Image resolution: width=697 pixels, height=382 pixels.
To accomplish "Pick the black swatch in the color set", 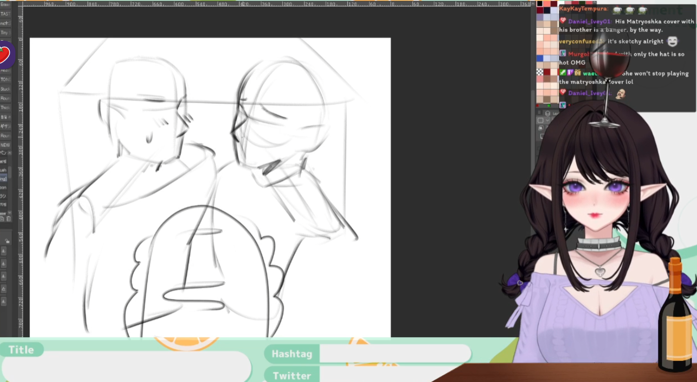I will pos(540,4).
